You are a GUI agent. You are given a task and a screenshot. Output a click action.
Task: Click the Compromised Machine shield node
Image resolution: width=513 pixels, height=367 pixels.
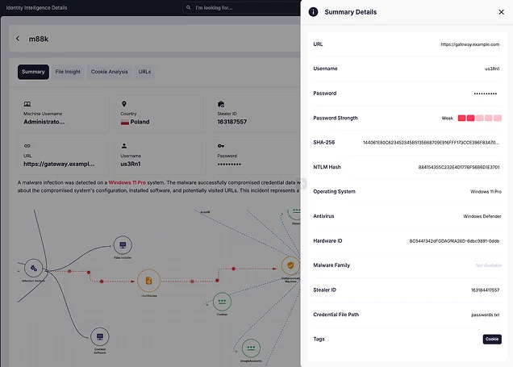click(290, 265)
